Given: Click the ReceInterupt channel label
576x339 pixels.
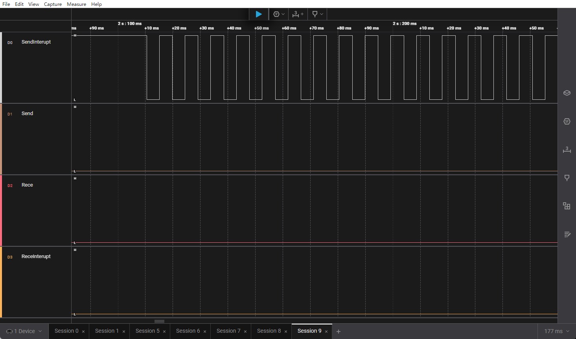Looking at the screenshot, I should pyautogui.click(x=36, y=257).
